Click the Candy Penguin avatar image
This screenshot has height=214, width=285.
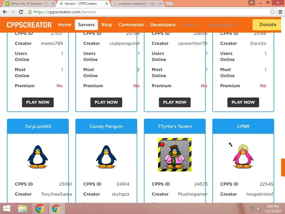tap(106, 157)
